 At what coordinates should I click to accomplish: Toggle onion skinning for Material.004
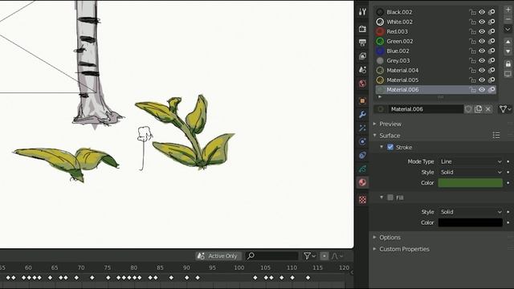(492, 70)
